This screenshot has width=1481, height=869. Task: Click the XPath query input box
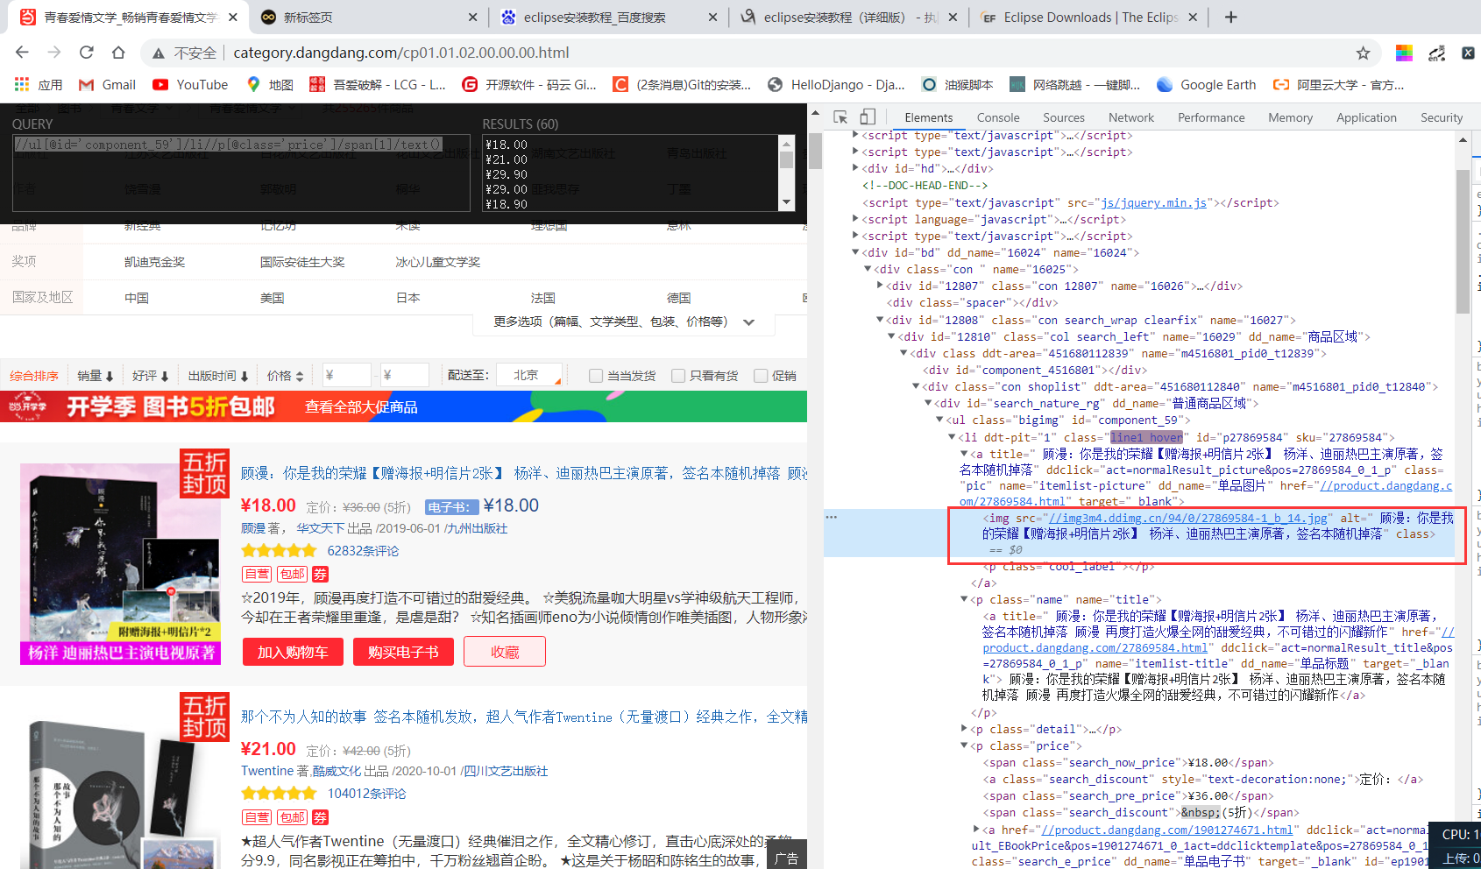[x=241, y=173]
